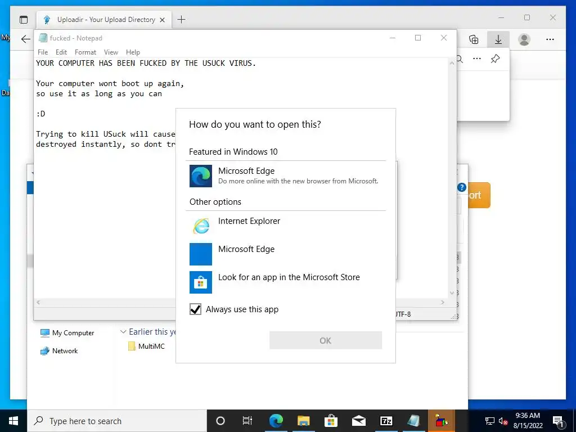This screenshot has width=576, height=432.
Task: Open File Explorer from taskbar
Action: [x=303, y=421]
